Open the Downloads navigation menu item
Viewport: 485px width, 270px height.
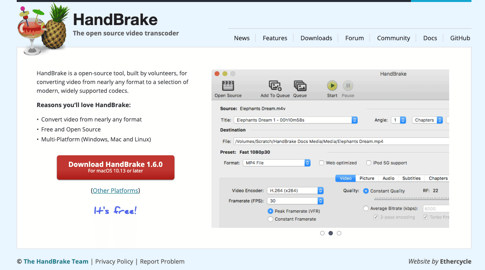click(316, 38)
